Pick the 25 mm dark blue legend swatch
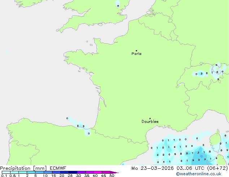 coord(73,172)
